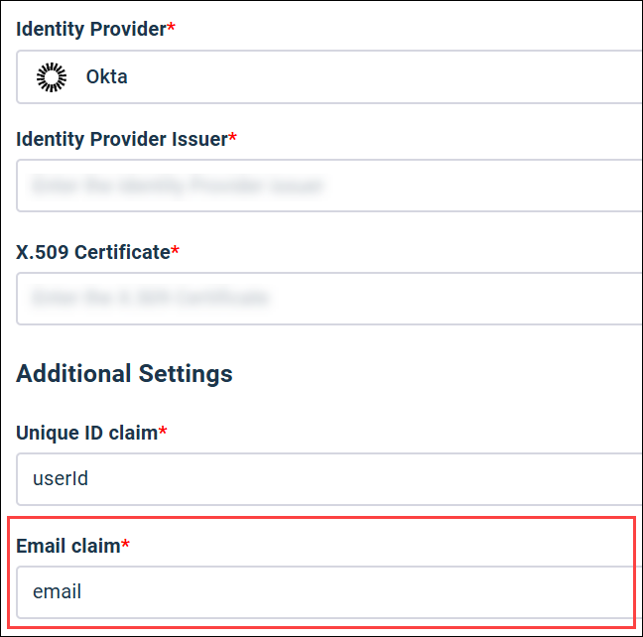The width and height of the screenshot is (643, 637).
Task: Click the blurred placeholder in the Certificate field
Action: coord(151,298)
